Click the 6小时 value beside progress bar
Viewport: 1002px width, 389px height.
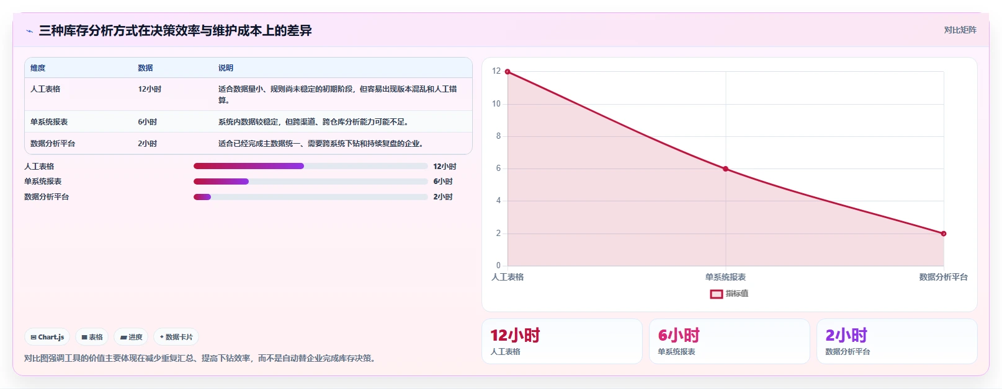443,181
